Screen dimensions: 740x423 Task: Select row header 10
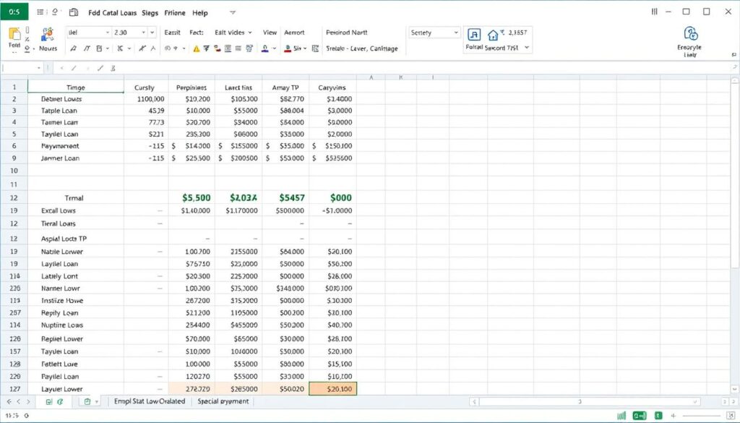tap(14, 171)
